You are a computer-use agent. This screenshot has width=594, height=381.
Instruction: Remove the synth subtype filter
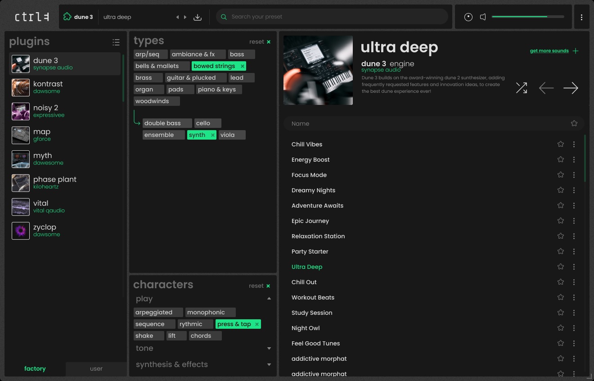coord(212,135)
